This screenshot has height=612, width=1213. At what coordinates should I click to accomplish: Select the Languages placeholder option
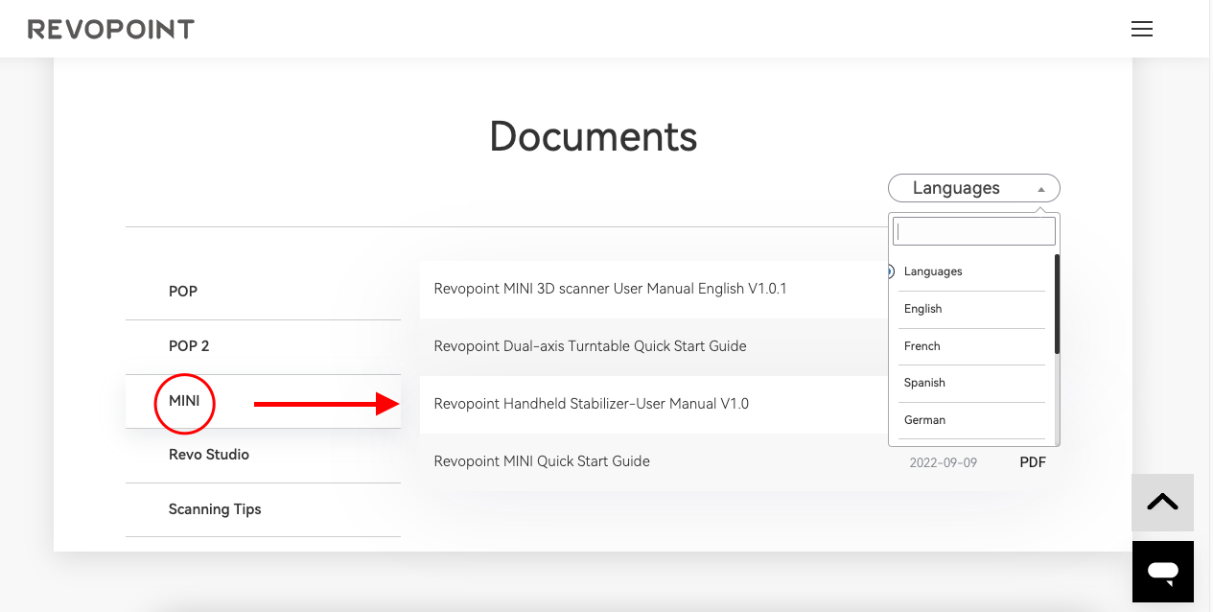pyautogui.click(x=971, y=271)
